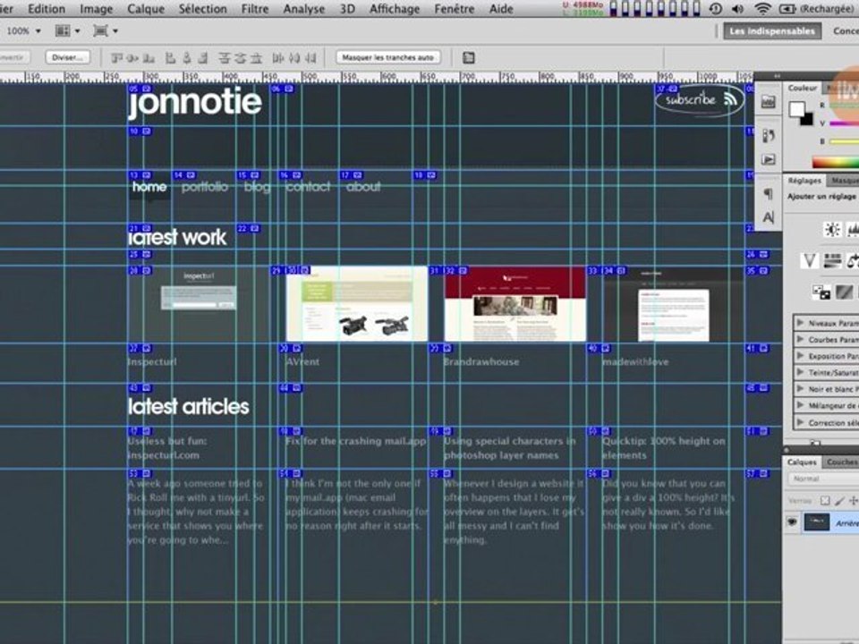Collapse panel dock with double-arrow
The image size is (859, 644).
pos(777,76)
